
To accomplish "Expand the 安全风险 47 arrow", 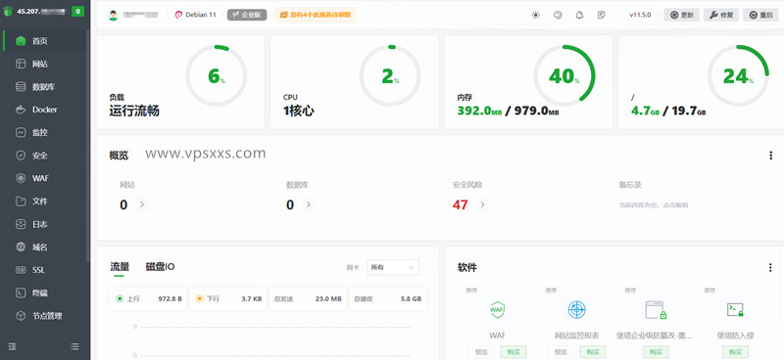I will 482,204.
